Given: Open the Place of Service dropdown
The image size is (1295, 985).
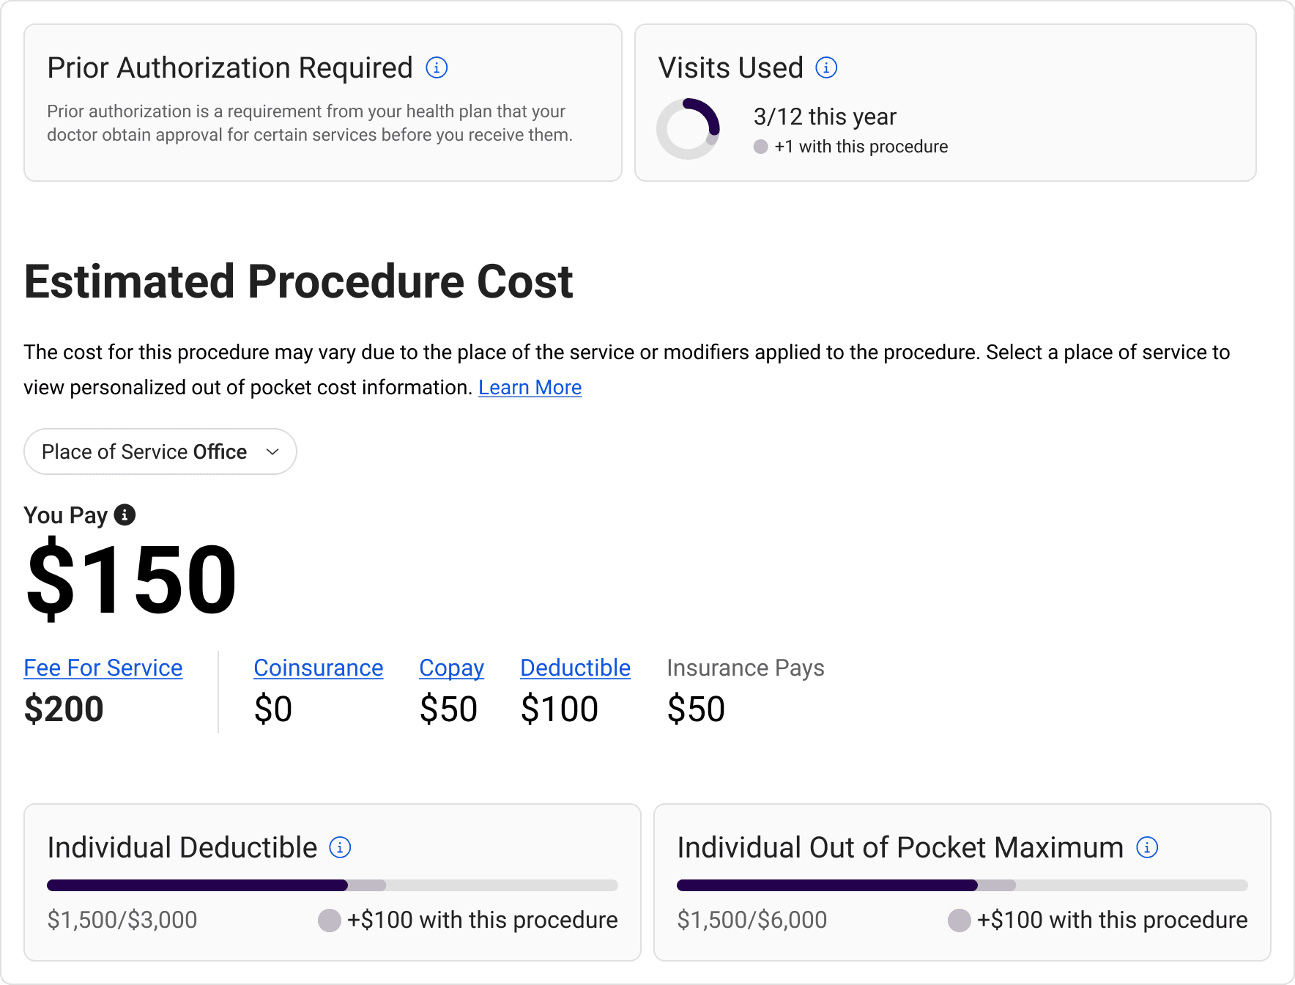Looking at the screenshot, I should pos(160,451).
